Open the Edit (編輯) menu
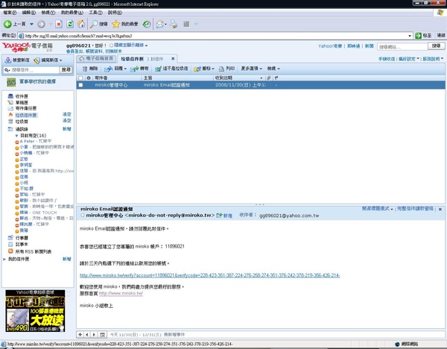This screenshot has height=349, width=447. point(28,13)
